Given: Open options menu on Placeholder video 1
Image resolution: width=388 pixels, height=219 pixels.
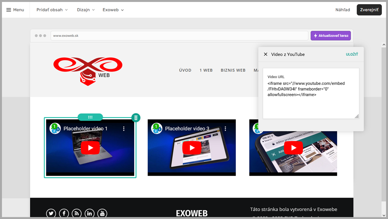Looking at the screenshot, I should (124, 128).
